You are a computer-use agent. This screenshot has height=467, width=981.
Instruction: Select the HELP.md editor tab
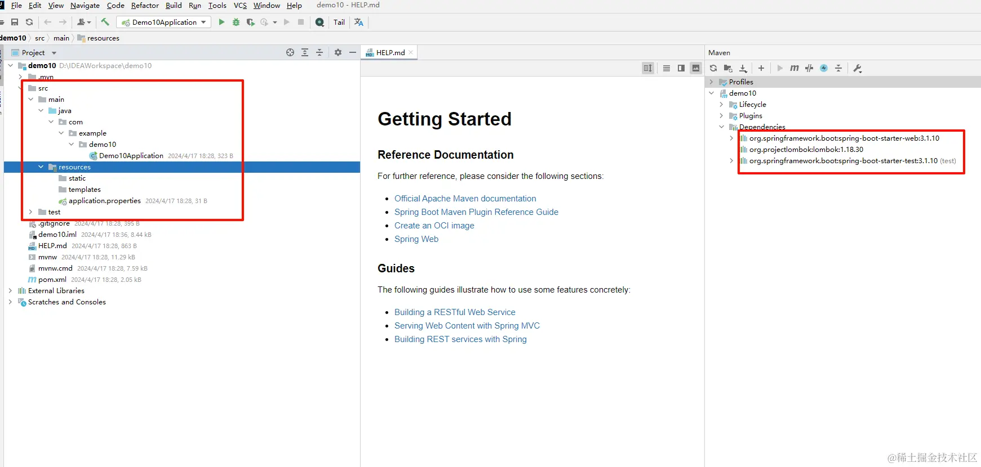390,52
